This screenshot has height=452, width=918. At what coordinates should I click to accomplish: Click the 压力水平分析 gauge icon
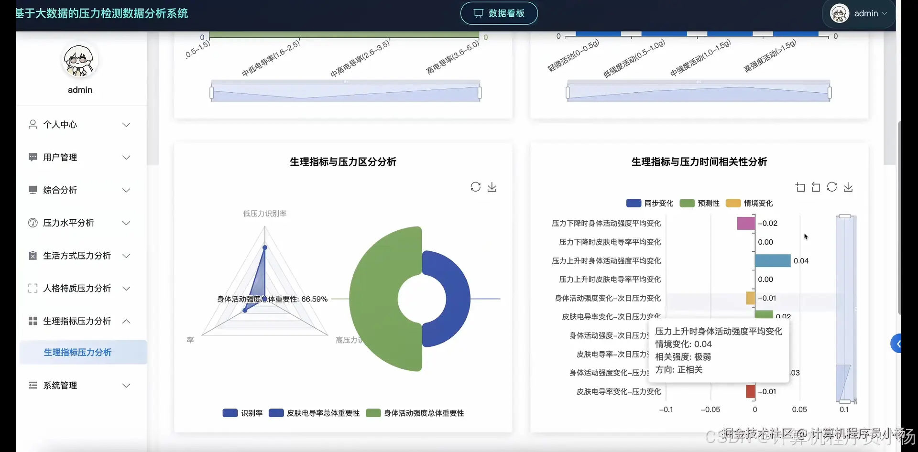[x=33, y=223]
